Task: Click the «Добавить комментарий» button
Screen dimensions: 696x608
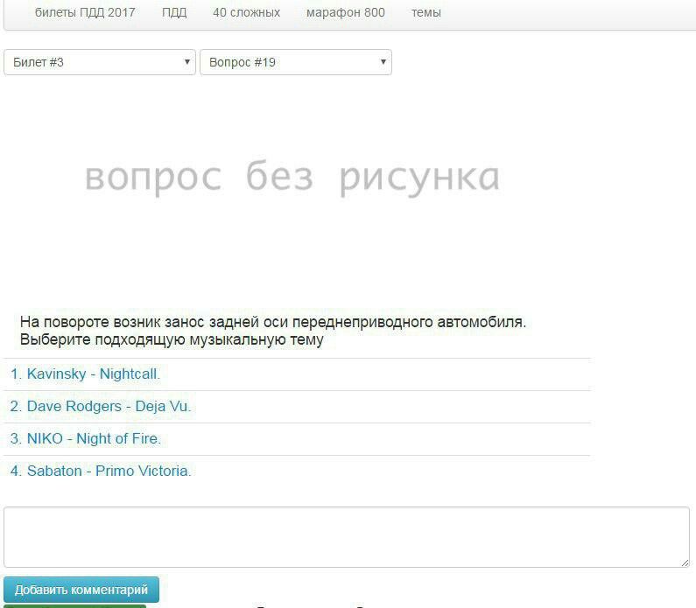Action: (81, 590)
